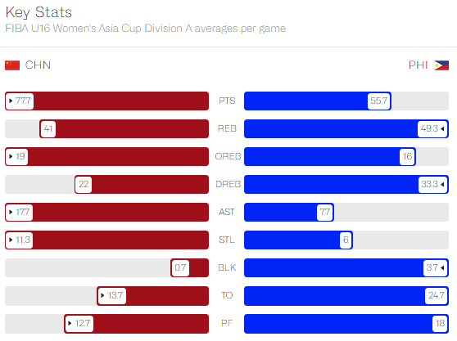
Task: Click the CHN red rebounds bar
Action: click(x=124, y=128)
